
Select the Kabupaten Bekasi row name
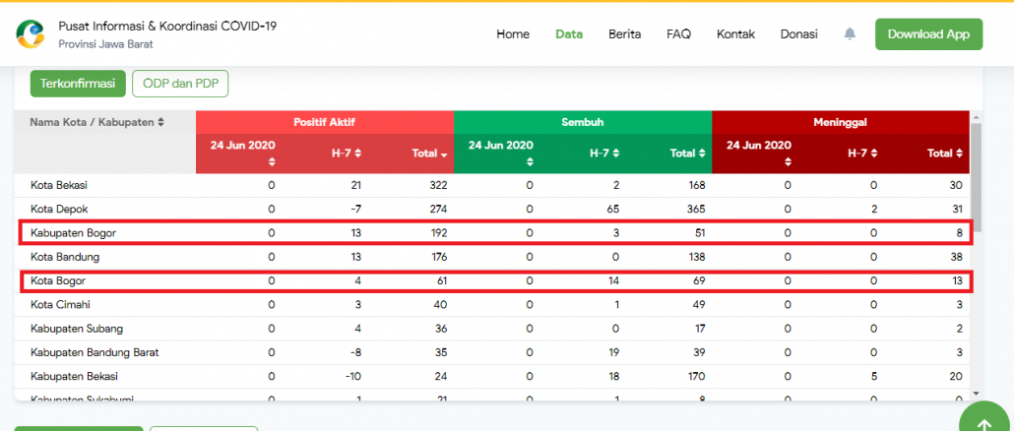(74, 377)
